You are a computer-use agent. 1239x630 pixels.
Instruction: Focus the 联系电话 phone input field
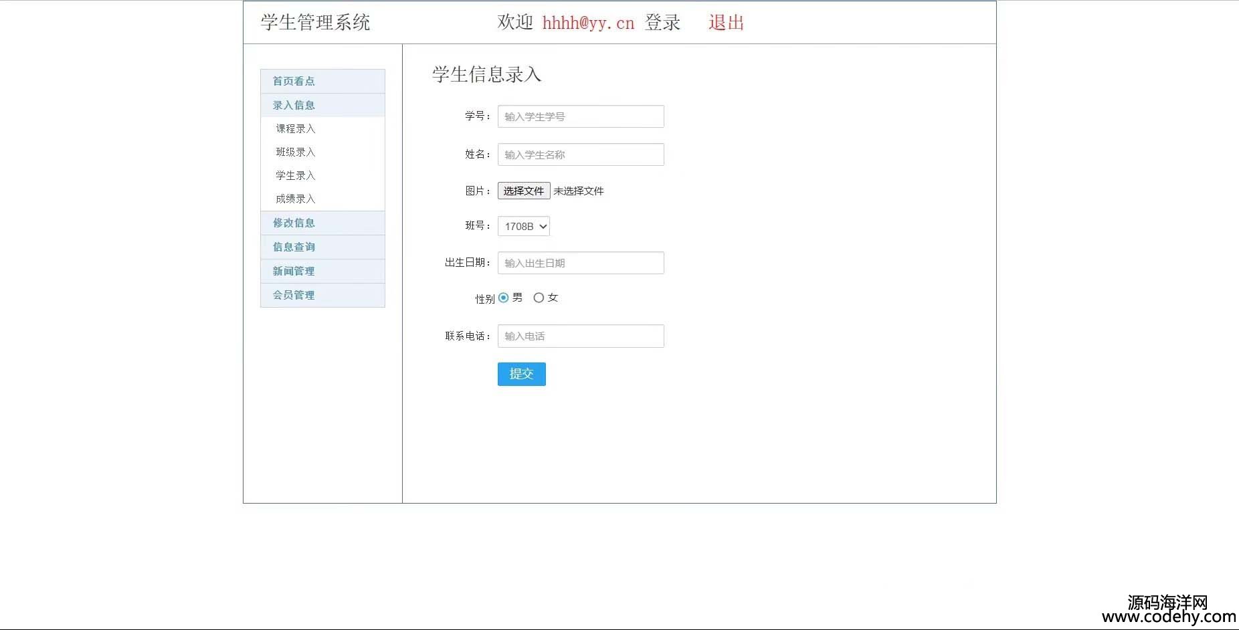click(x=580, y=336)
